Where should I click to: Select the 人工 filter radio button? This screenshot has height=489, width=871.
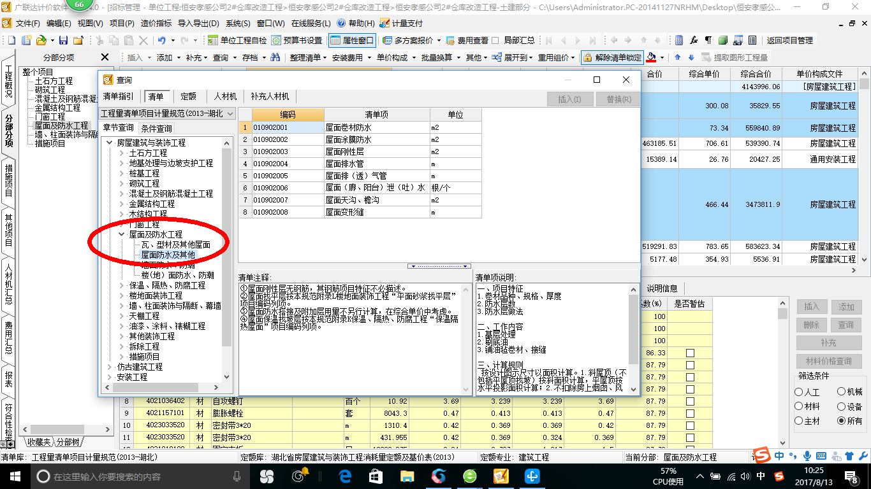(x=799, y=392)
